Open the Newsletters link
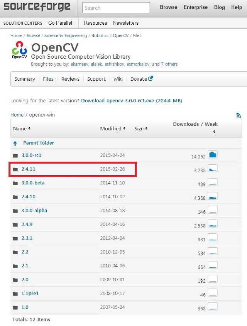This screenshot has height=326, width=247. pyautogui.click(x=125, y=23)
